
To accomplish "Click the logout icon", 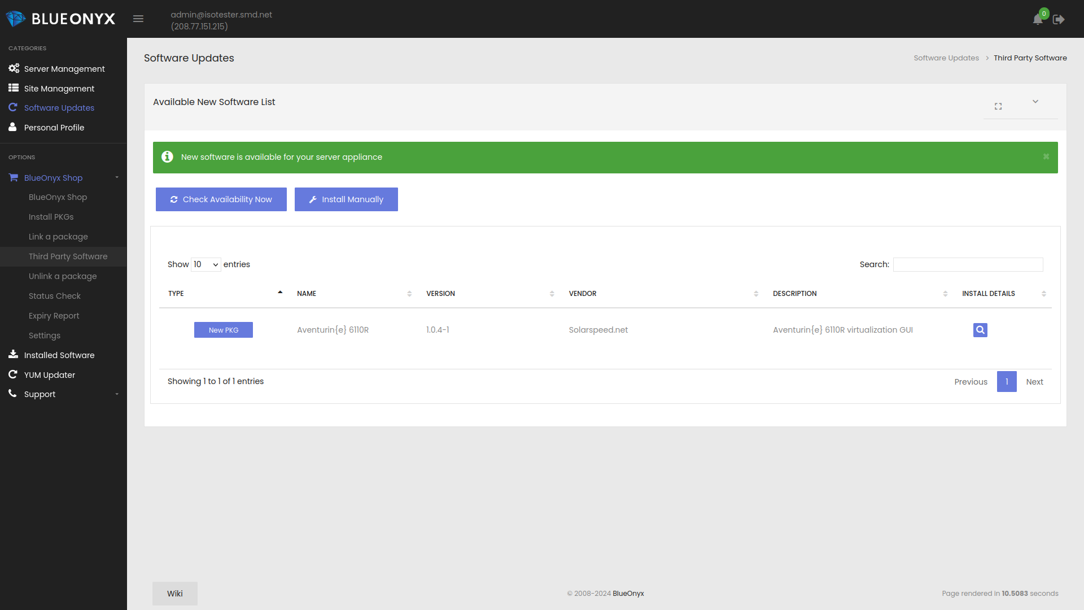I will [x=1059, y=19].
